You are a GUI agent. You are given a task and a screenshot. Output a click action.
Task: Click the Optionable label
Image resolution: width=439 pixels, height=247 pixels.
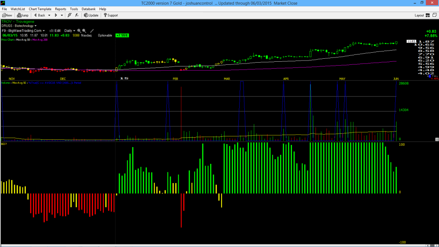pos(105,36)
